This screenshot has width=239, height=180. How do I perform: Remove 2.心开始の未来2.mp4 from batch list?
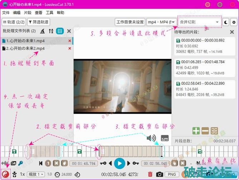[70, 48]
